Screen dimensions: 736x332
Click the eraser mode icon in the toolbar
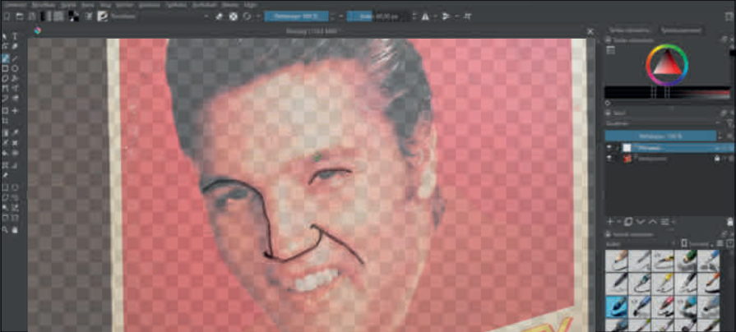[x=220, y=16]
